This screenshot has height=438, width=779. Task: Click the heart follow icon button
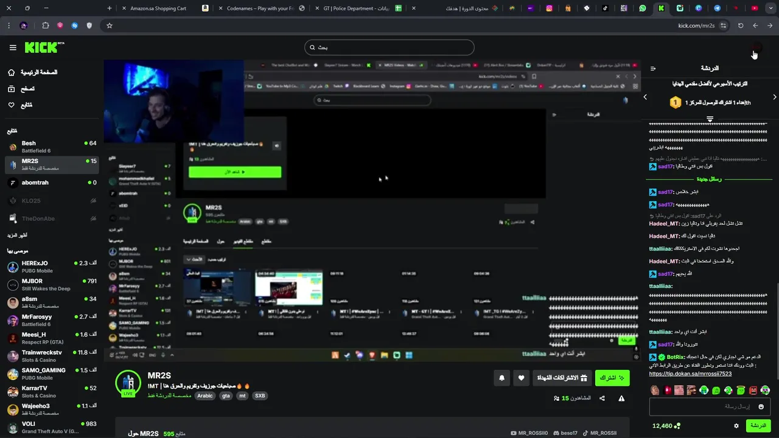[x=521, y=378]
